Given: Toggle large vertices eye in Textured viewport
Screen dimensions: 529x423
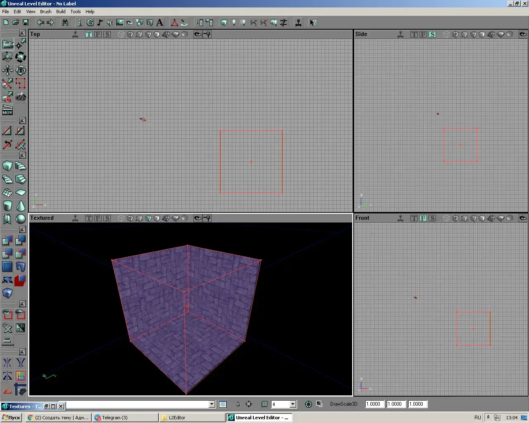Looking at the screenshot, I should 198,218.
